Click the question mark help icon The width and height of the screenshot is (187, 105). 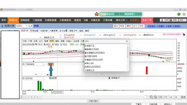[46, 64]
